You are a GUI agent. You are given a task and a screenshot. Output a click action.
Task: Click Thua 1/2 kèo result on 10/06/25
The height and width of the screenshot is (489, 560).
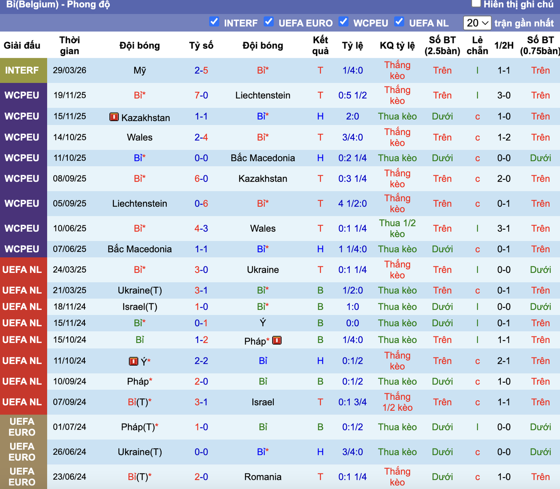pyautogui.click(x=397, y=228)
